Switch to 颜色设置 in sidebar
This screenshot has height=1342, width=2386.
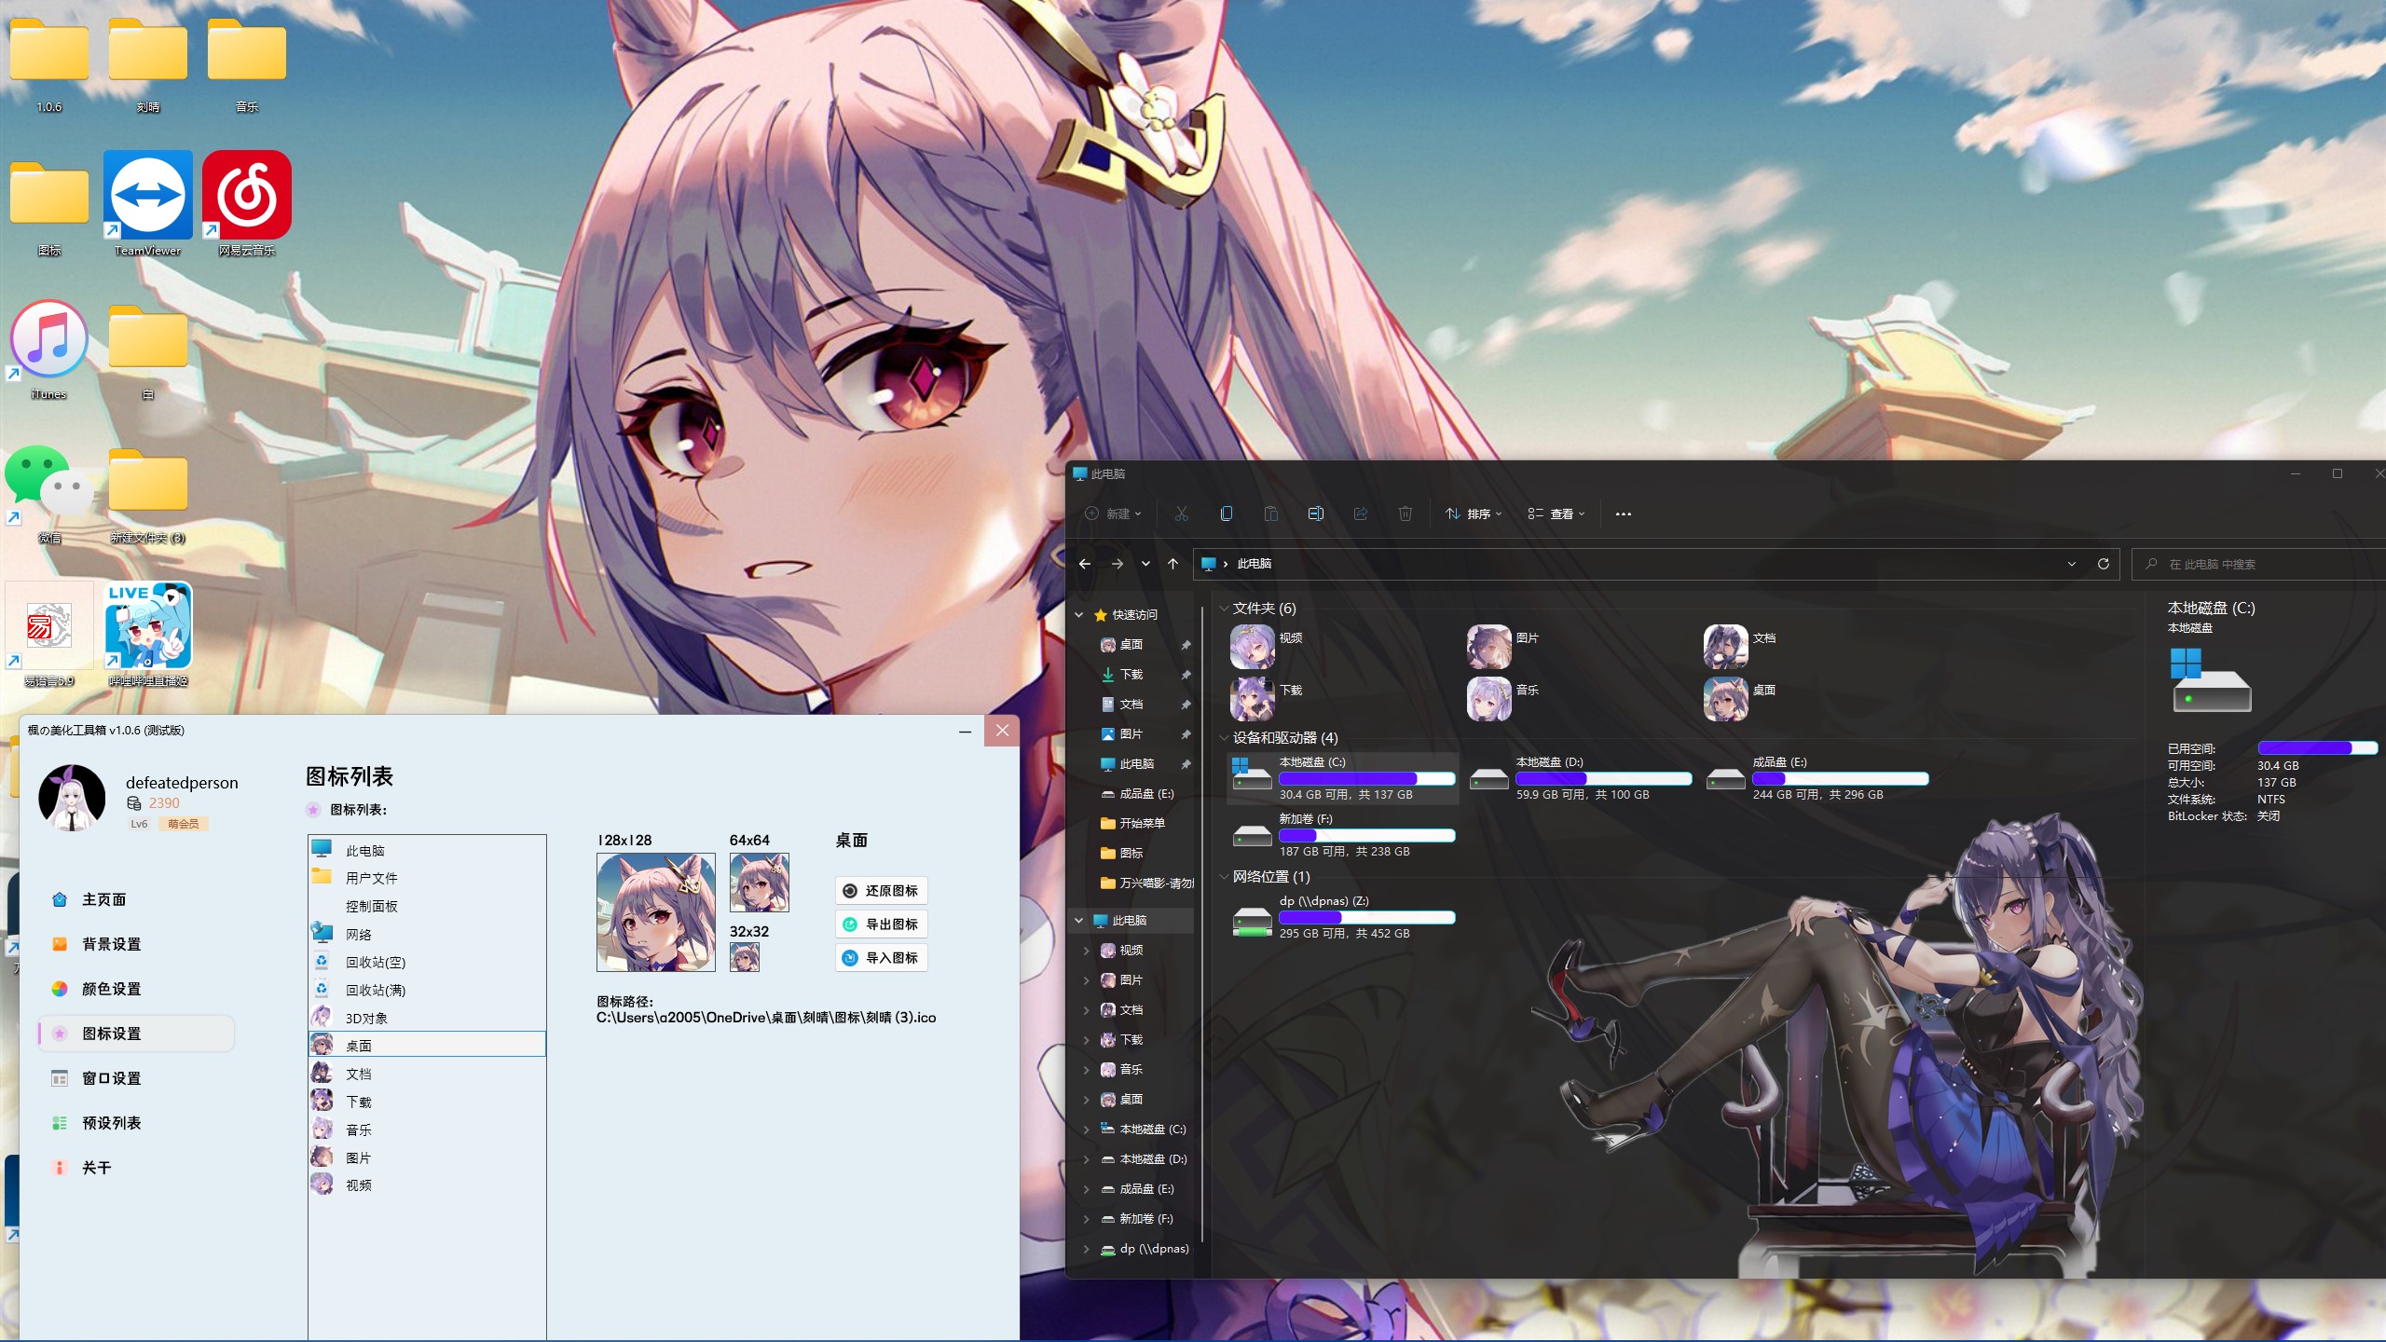[x=111, y=989]
